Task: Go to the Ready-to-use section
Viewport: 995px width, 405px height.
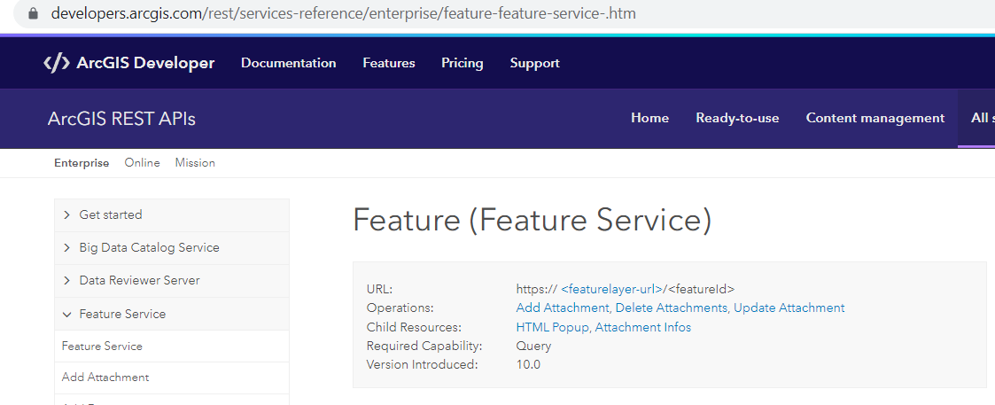Action: click(737, 118)
